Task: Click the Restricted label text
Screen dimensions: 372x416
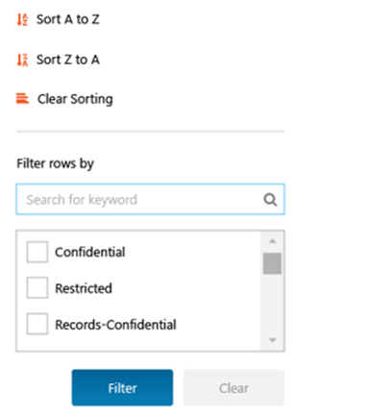Action: [84, 288]
